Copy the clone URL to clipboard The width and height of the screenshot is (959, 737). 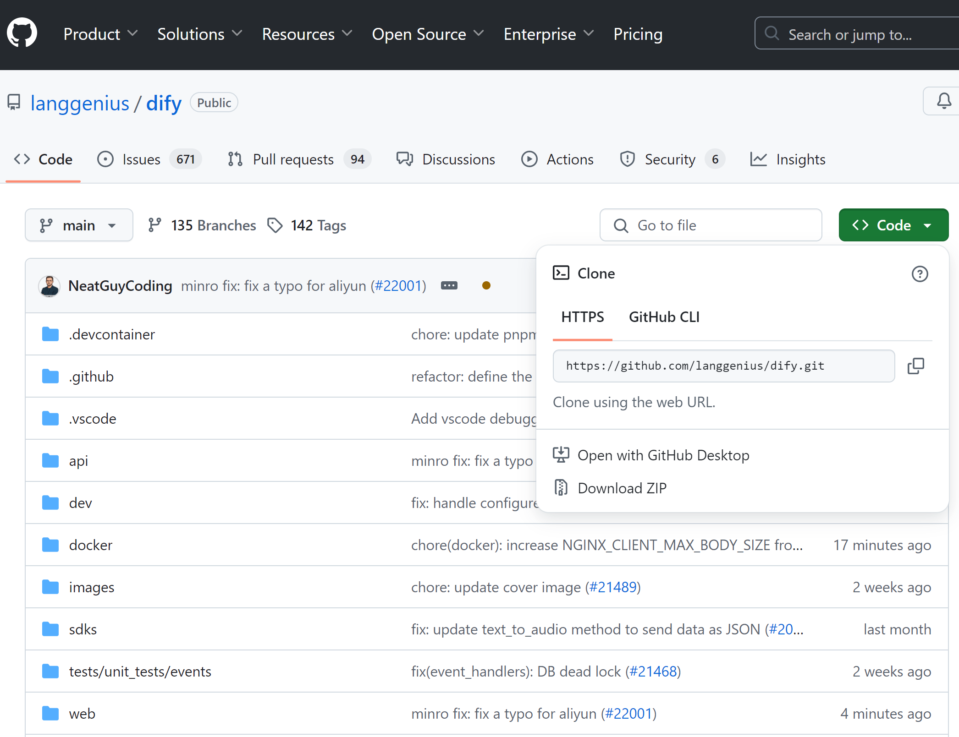pyautogui.click(x=916, y=366)
